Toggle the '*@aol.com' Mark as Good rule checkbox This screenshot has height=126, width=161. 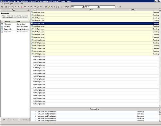coord(2,24)
